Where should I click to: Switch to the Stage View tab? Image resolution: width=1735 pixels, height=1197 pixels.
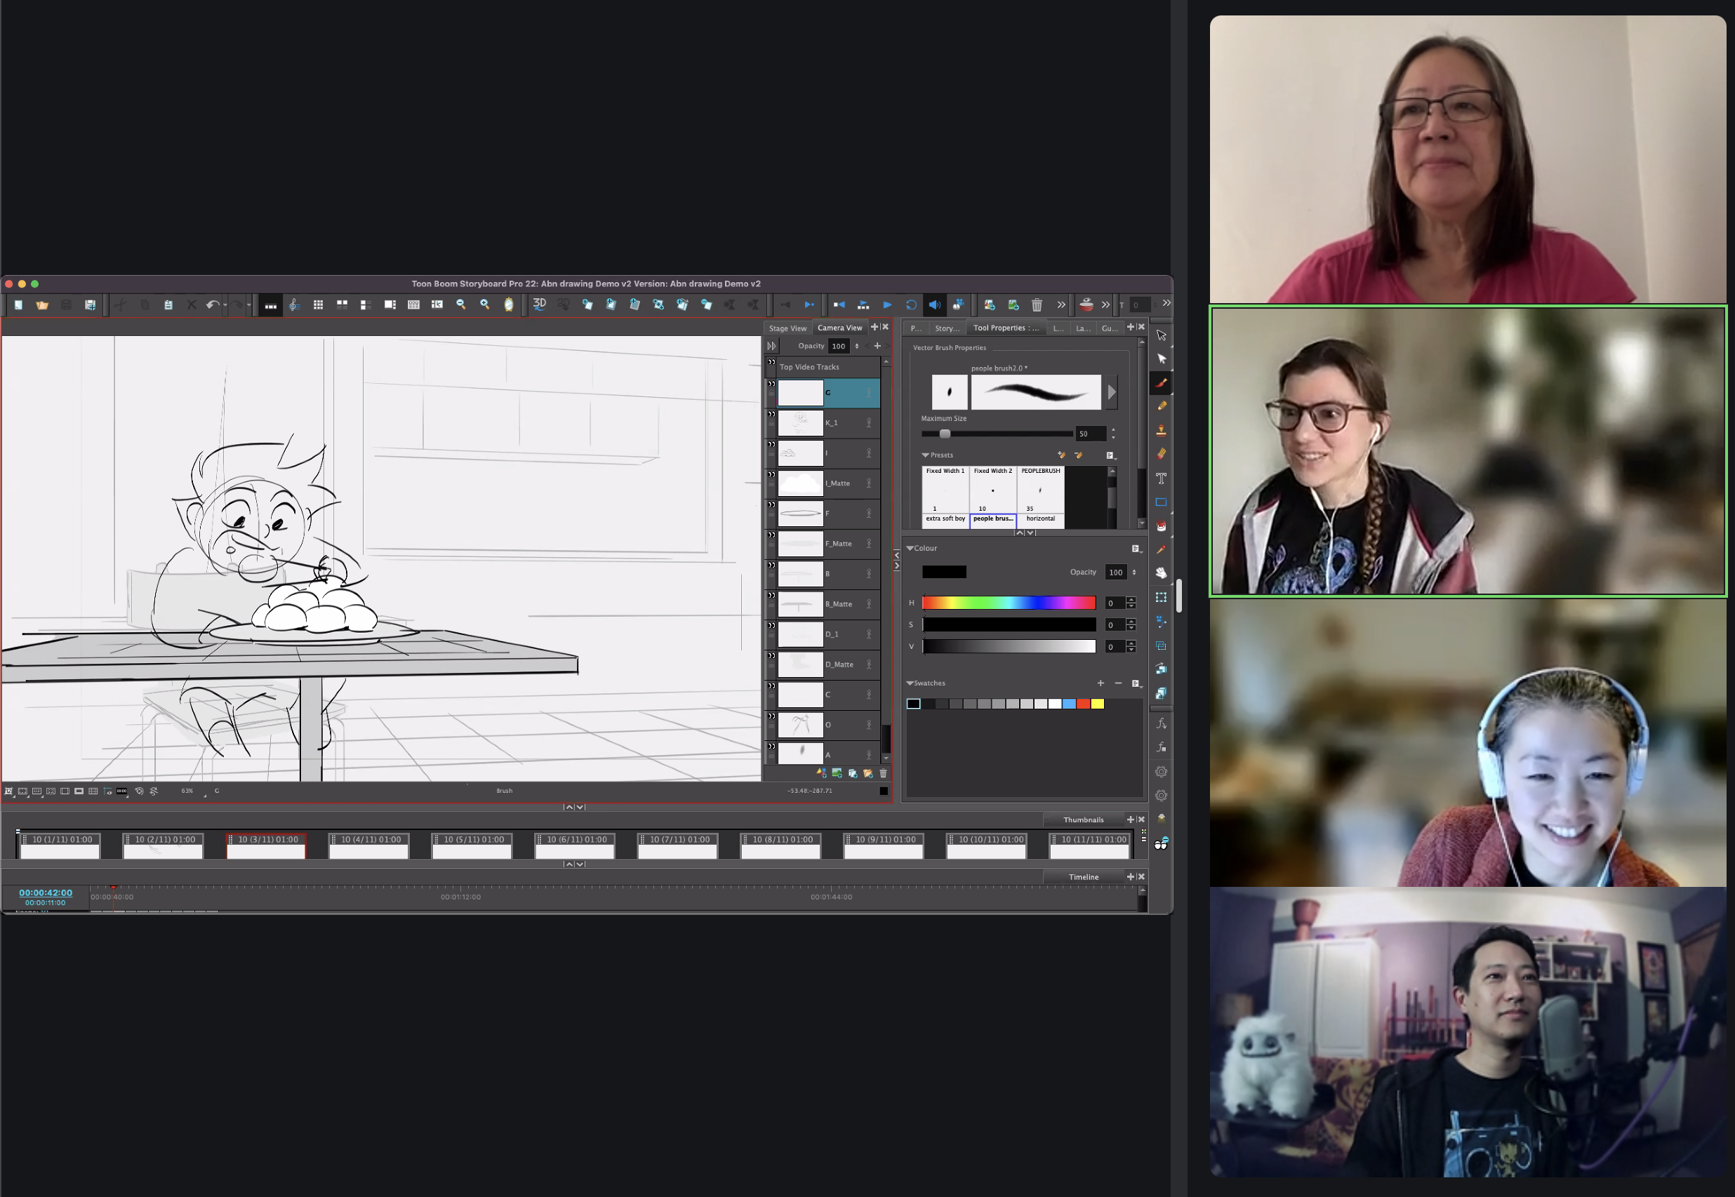787,328
